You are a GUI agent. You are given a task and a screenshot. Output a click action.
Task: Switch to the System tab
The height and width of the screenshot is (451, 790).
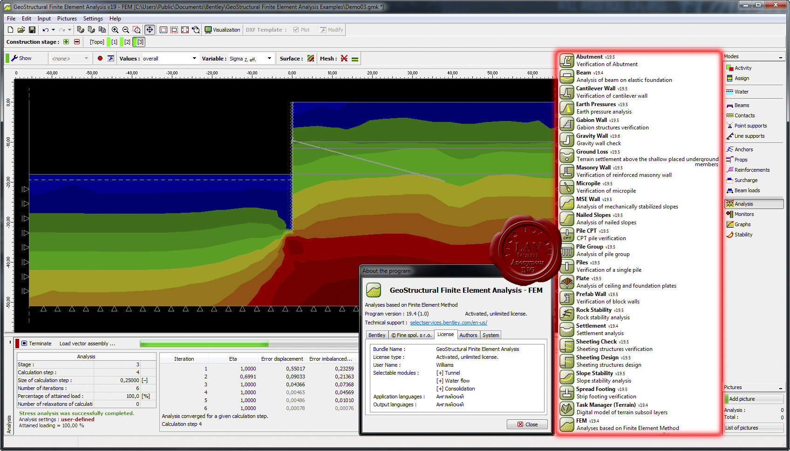(x=490, y=335)
